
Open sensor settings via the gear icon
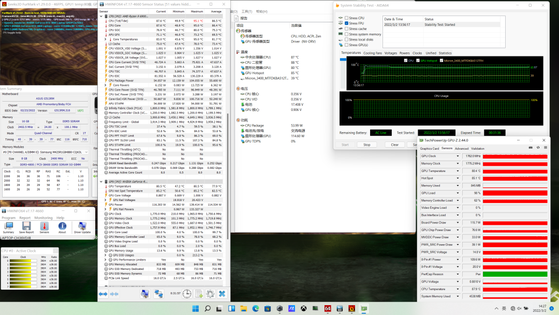210,294
